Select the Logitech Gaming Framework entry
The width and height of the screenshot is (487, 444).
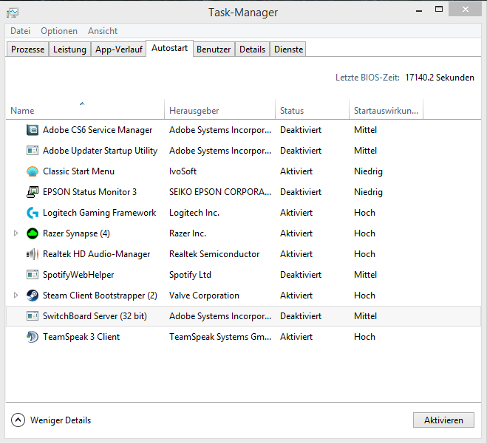pyautogui.click(x=99, y=213)
